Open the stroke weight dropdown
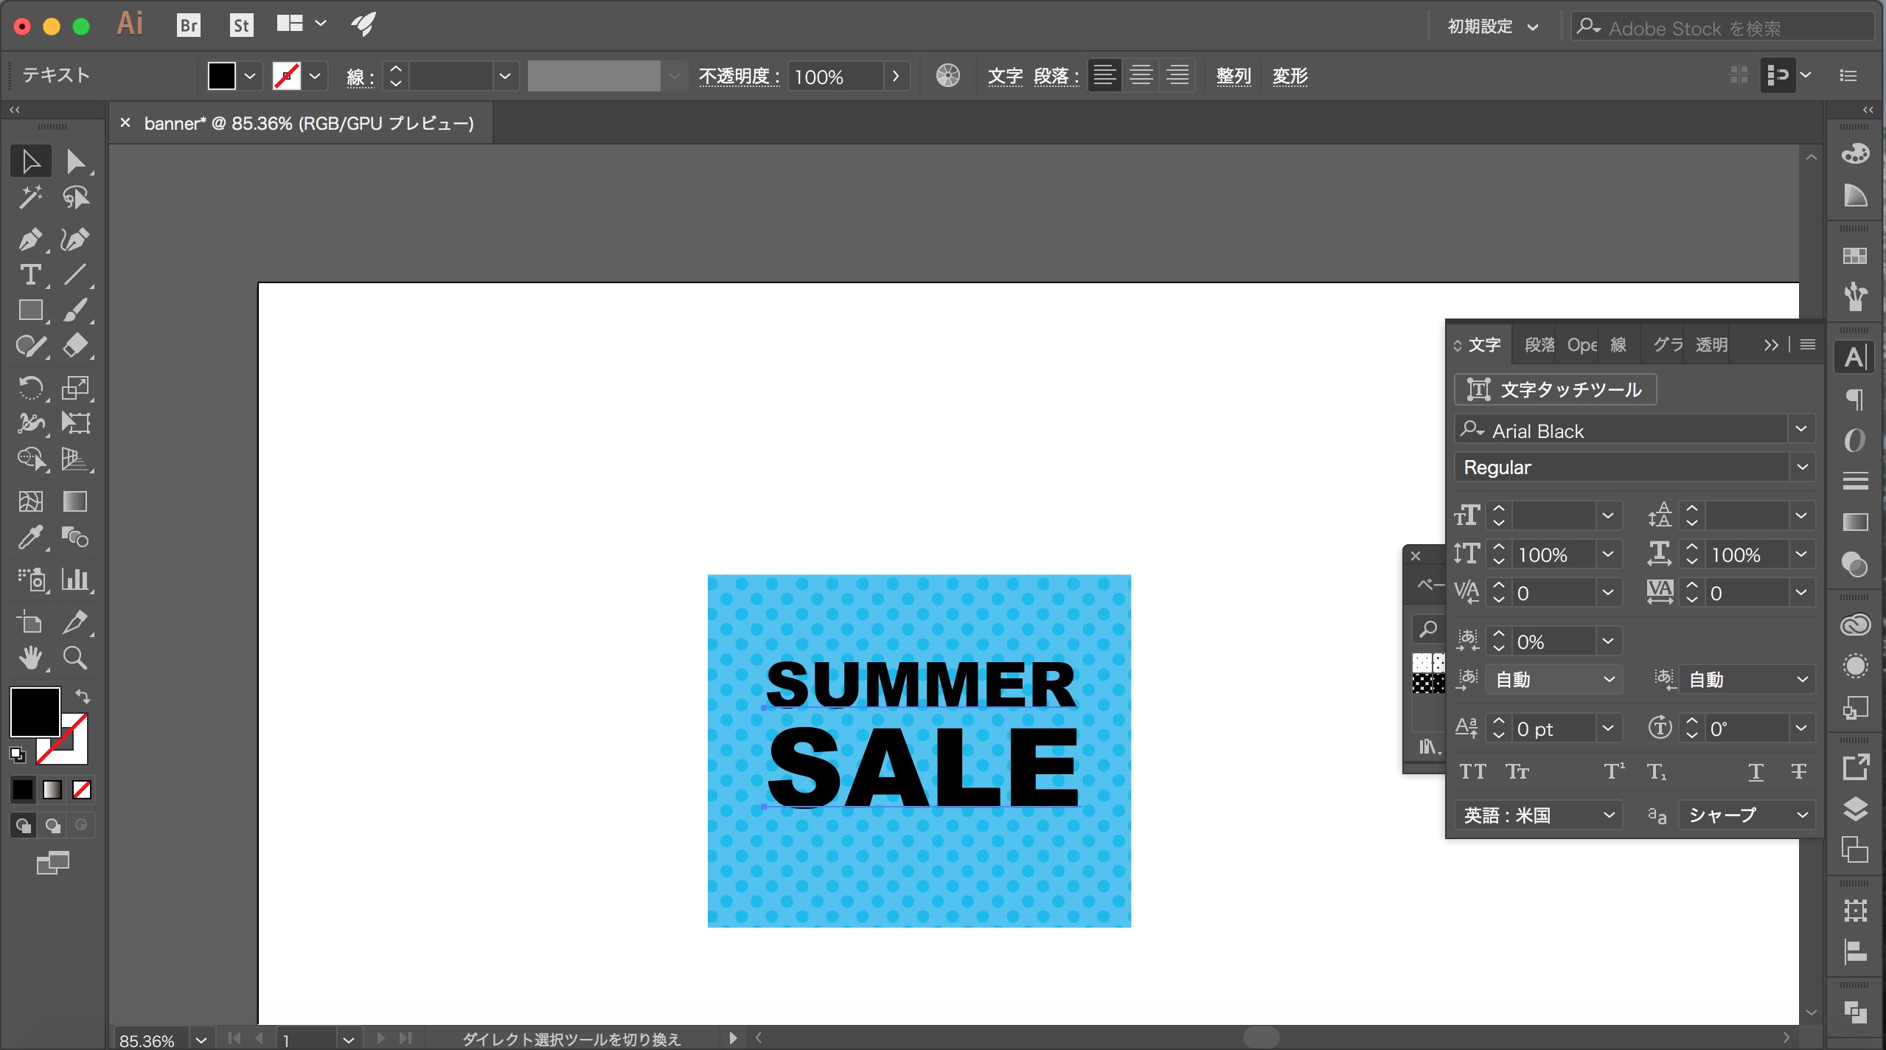This screenshot has height=1050, width=1886. point(505,76)
